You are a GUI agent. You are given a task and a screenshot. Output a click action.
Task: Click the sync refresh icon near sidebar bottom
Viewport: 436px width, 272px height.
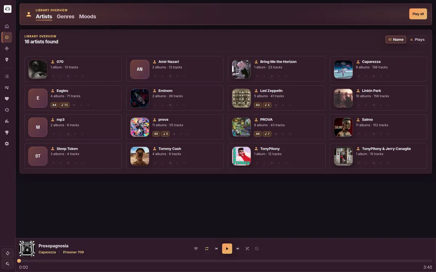click(x=8, y=253)
